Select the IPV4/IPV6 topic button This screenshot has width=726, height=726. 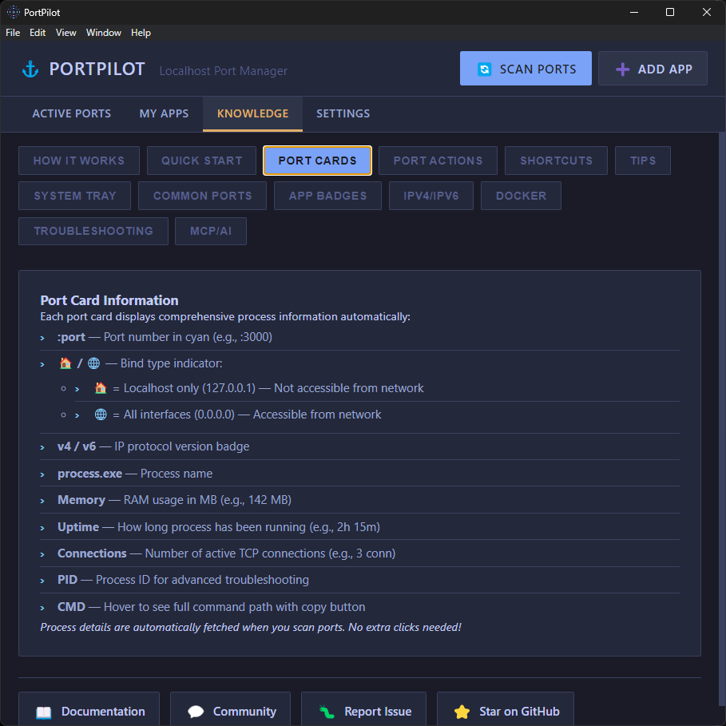pos(430,196)
